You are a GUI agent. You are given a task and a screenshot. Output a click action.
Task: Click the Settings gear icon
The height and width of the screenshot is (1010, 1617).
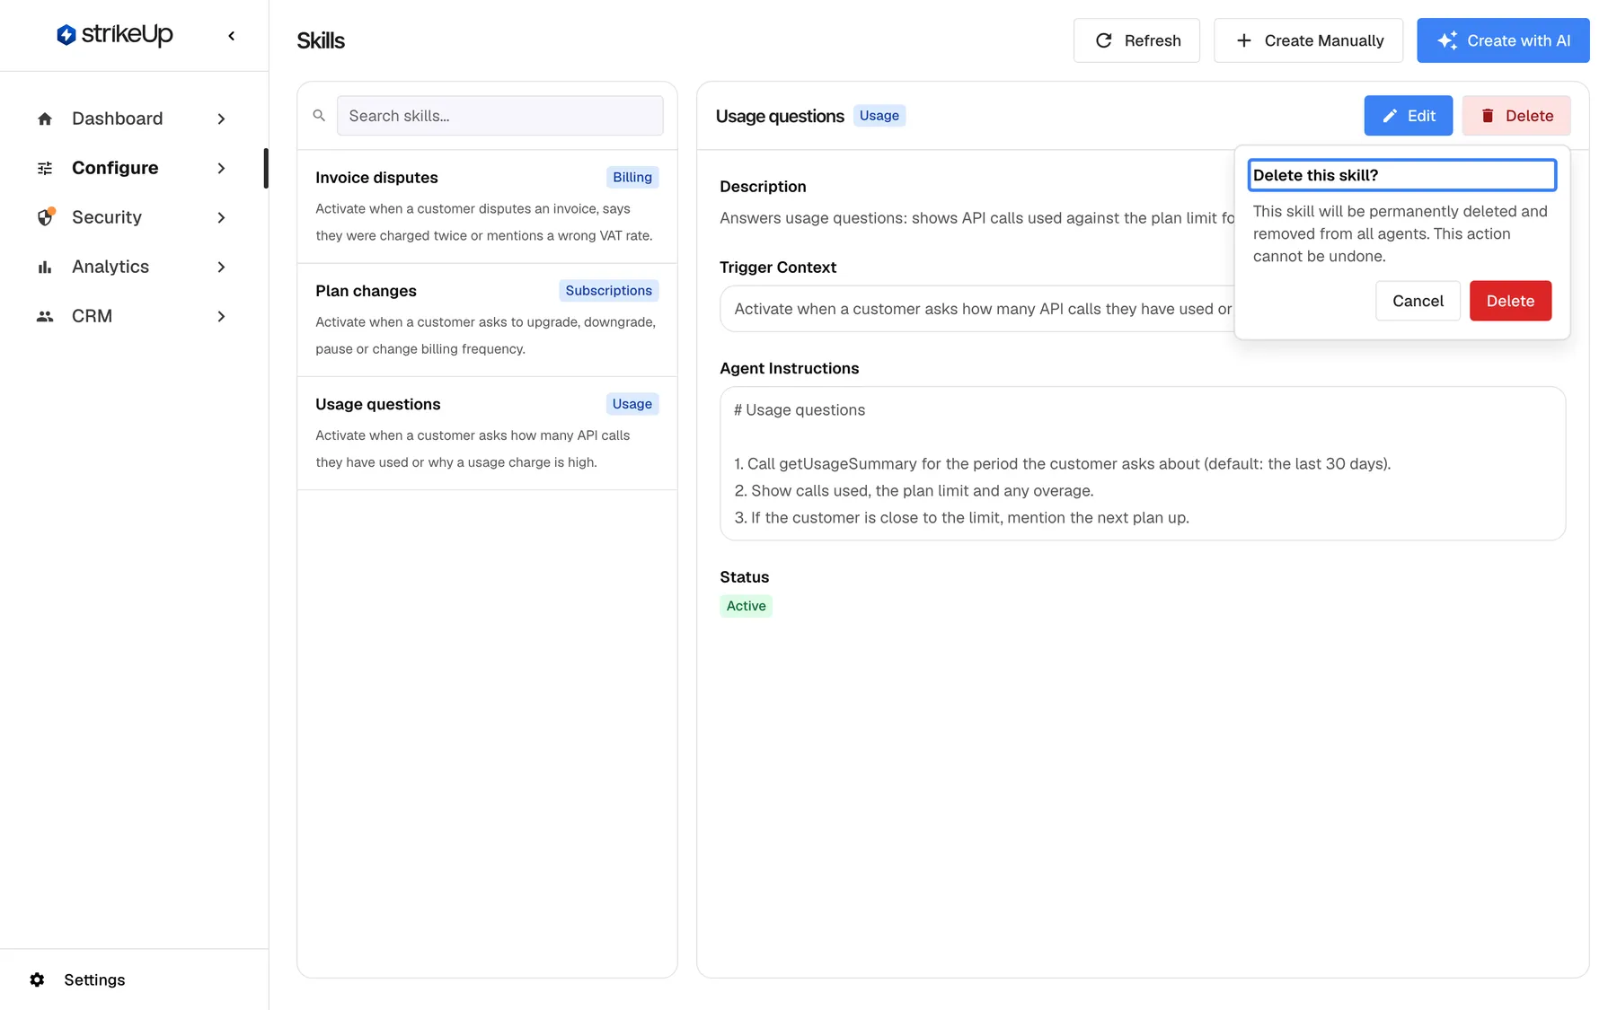click(37, 979)
